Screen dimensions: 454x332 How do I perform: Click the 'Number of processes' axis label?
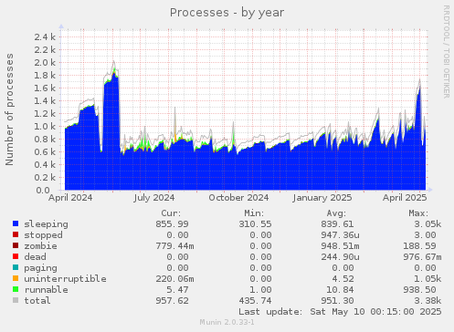(x=9, y=109)
